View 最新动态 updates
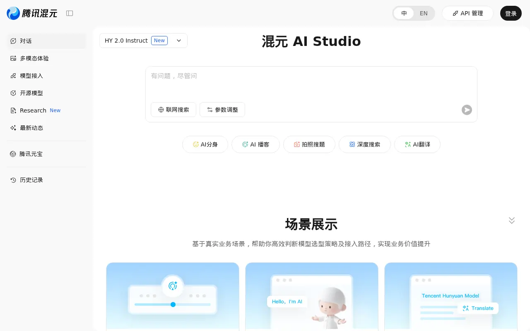530x331 pixels. point(31,128)
